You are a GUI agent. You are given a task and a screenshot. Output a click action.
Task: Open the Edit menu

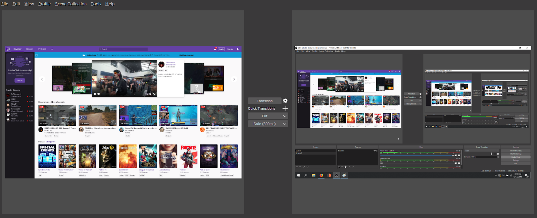tap(16, 4)
